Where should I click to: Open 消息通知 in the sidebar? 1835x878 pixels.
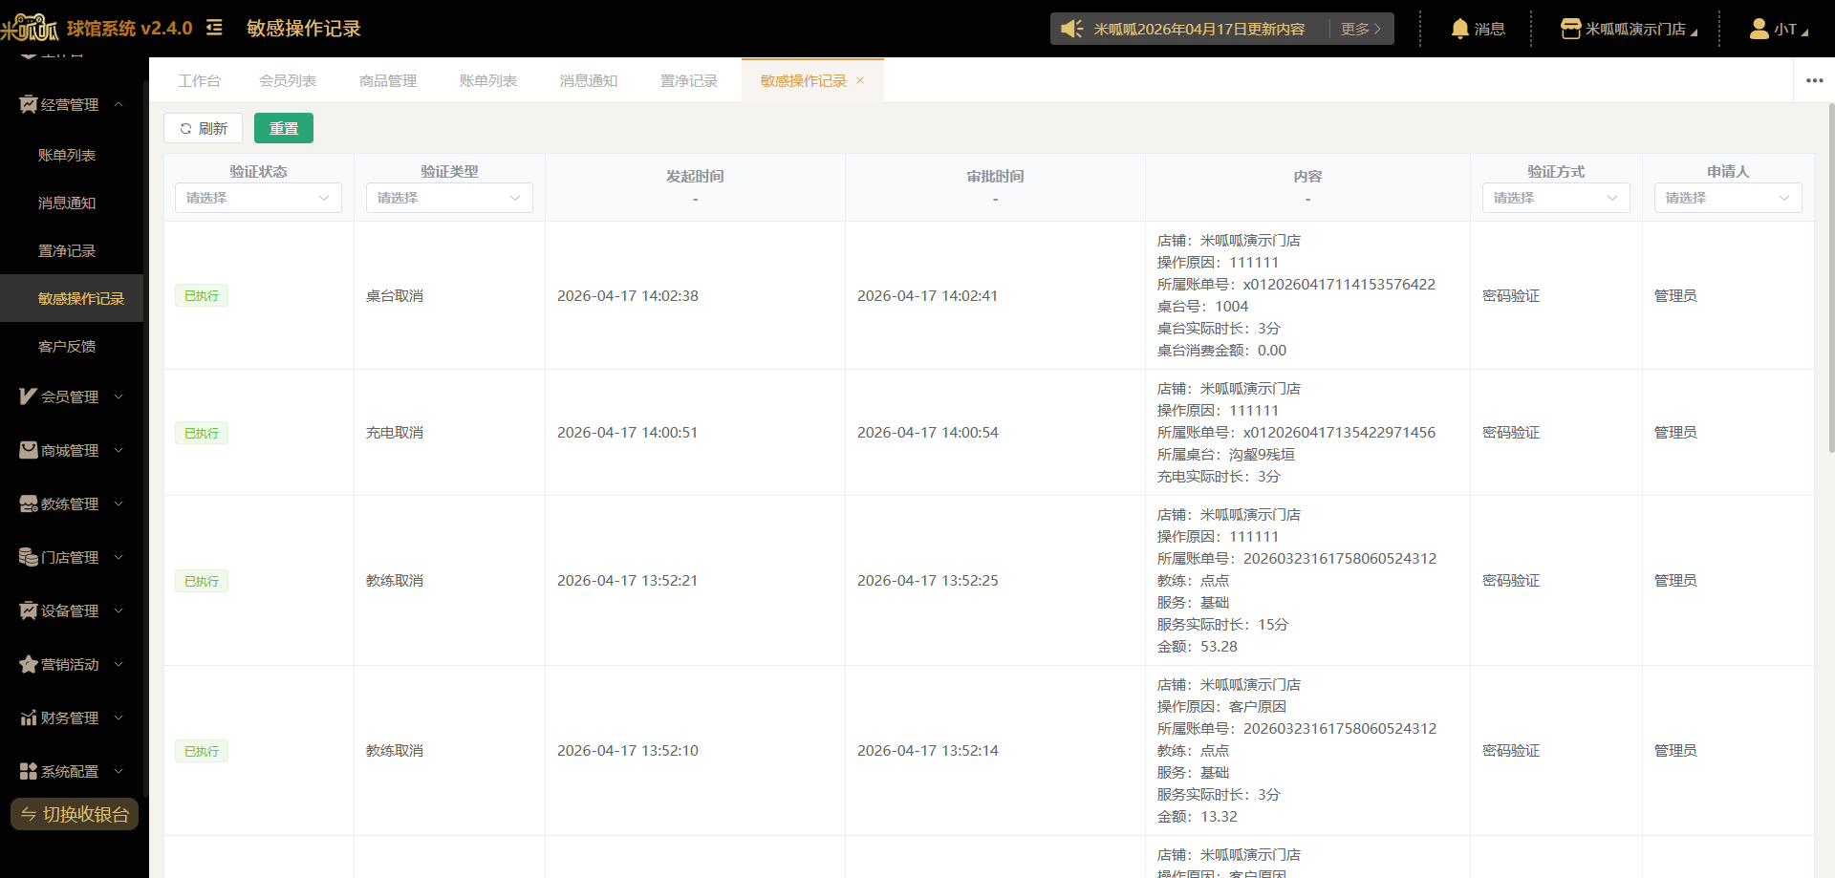[72, 203]
